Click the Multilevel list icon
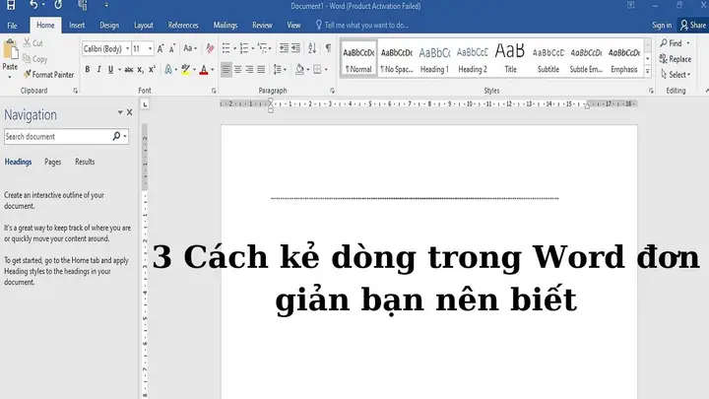The height and width of the screenshot is (399, 709). coord(262,48)
